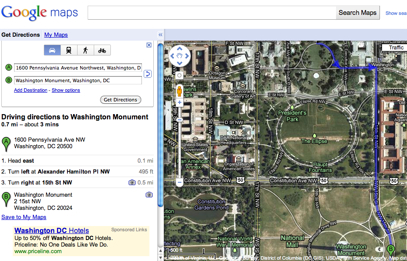This screenshot has width=407, height=261.
Task: Click Washington Monument label on map
Action: point(351,250)
